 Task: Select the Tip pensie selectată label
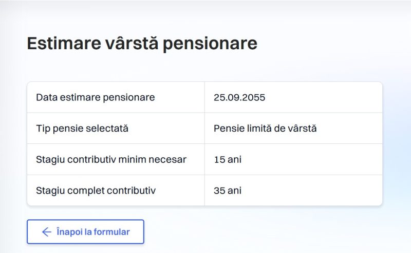point(82,129)
